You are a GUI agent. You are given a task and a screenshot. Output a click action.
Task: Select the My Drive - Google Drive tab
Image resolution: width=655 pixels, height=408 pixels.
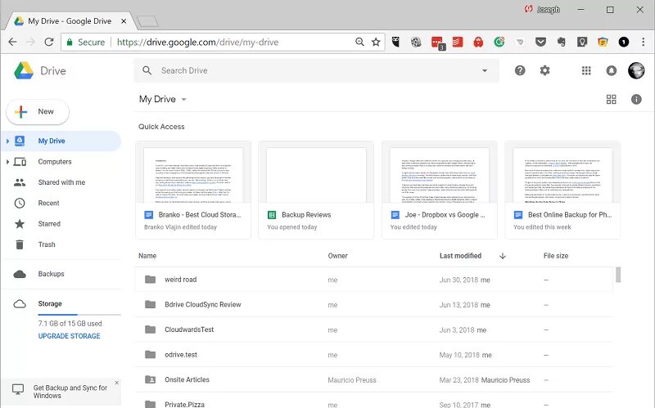(x=70, y=21)
